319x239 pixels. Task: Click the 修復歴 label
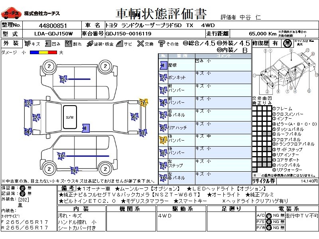(x=261, y=43)
